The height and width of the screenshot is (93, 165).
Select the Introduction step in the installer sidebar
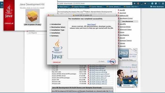tap(56, 24)
